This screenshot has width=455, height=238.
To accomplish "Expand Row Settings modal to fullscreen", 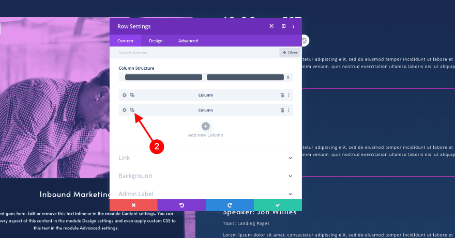I will point(271,26).
